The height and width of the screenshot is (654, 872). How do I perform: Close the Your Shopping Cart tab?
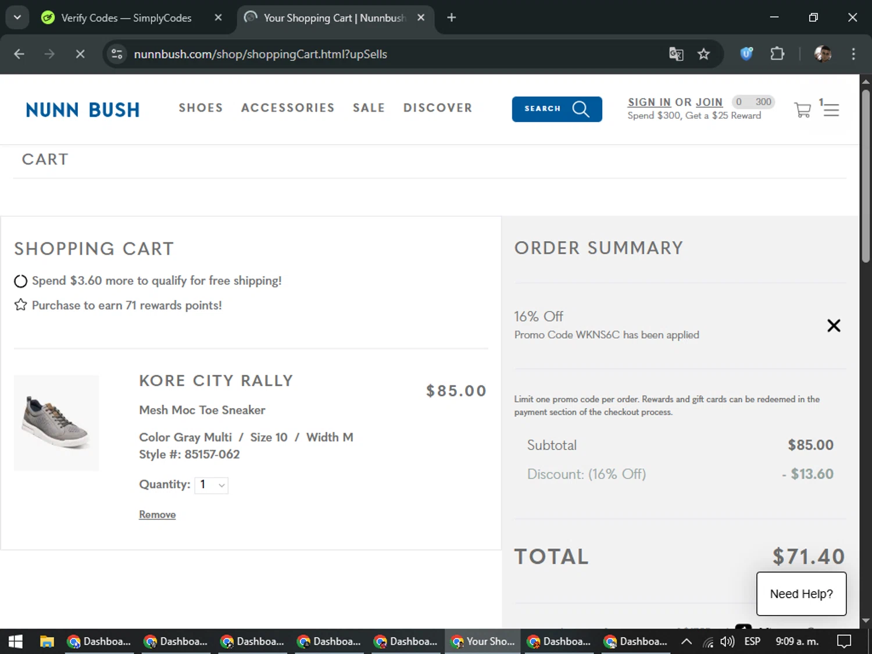tap(421, 18)
